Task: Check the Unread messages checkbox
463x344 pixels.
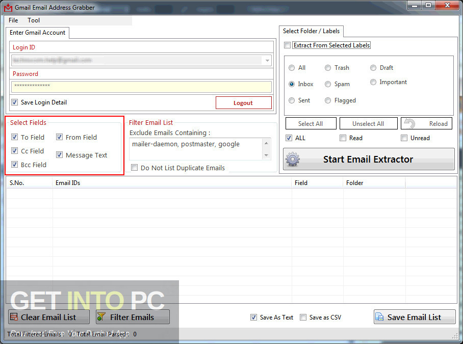Action: tap(404, 138)
